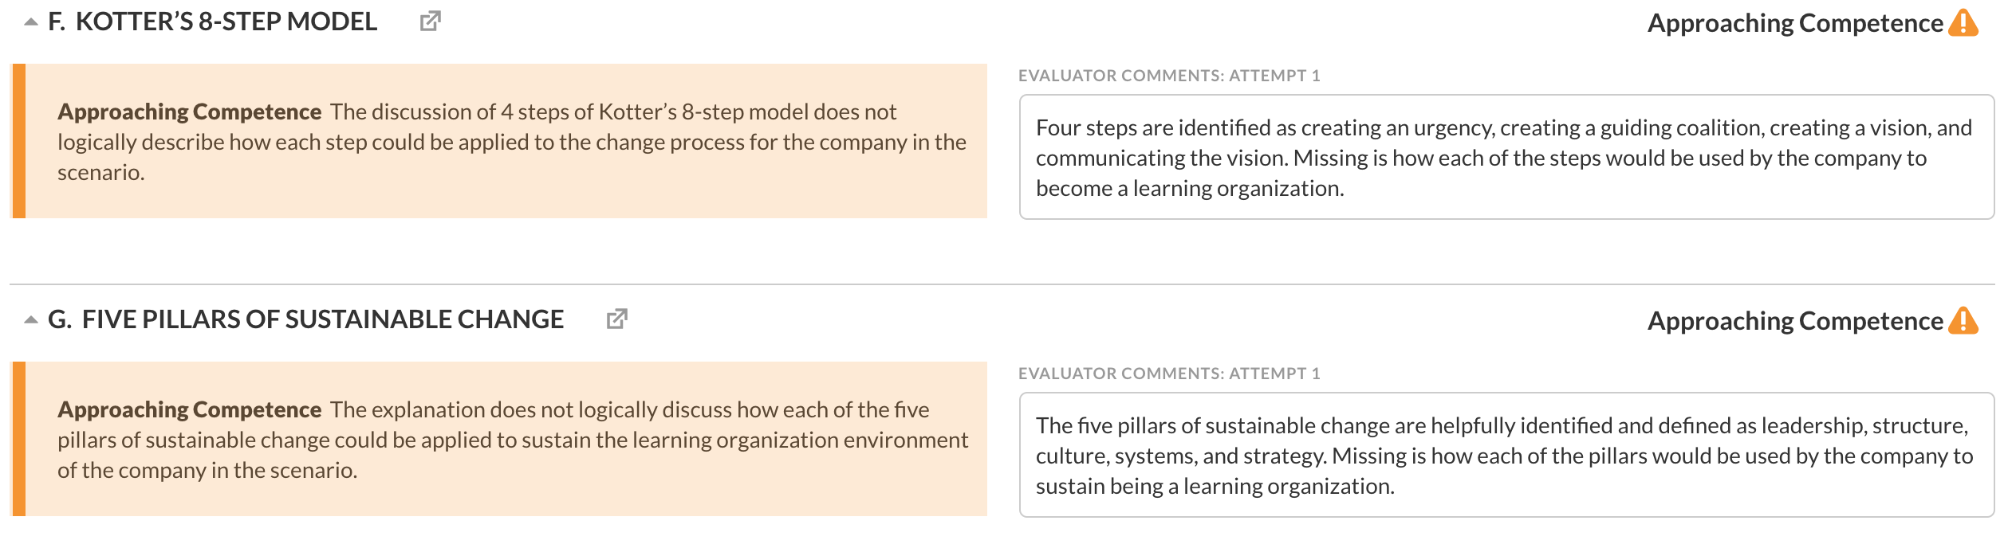The height and width of the screenshot is (548, 2008).
Task: Click the Kotter rubric description orange panel
Action: pos(498,141)
